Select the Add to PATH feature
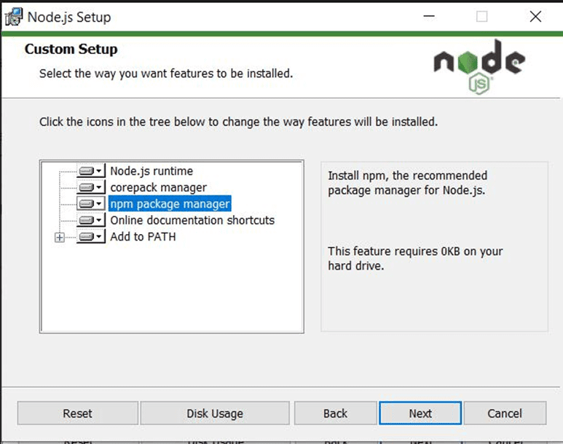The height and width of the screenshot is (444, 563). coord(143,237)
